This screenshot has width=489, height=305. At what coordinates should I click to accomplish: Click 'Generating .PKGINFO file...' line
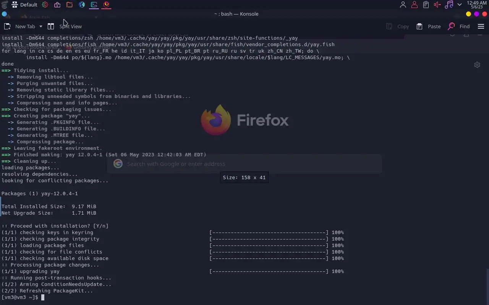53,122
